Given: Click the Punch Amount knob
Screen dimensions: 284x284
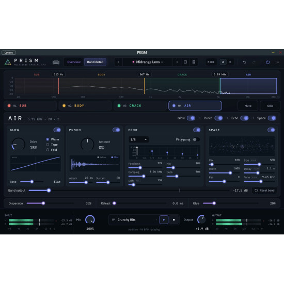Looking at the screenshot, I should (87, 145).
